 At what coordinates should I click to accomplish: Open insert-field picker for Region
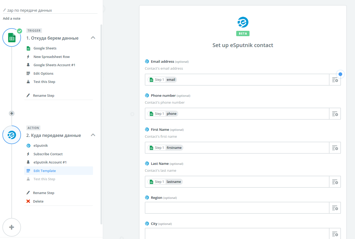coord(335,208)
